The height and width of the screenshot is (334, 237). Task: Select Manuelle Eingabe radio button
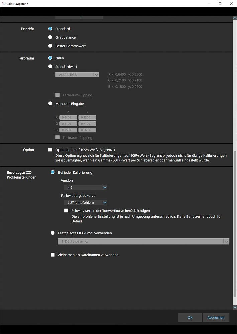click(x=50, y=104)
